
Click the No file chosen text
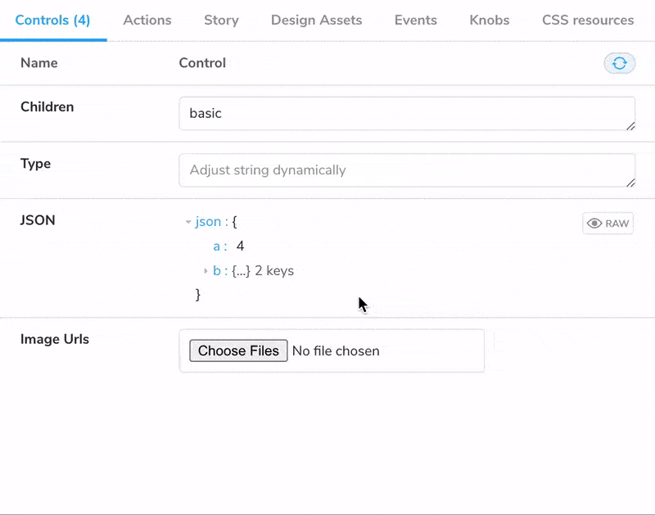(x=336, y=351)
